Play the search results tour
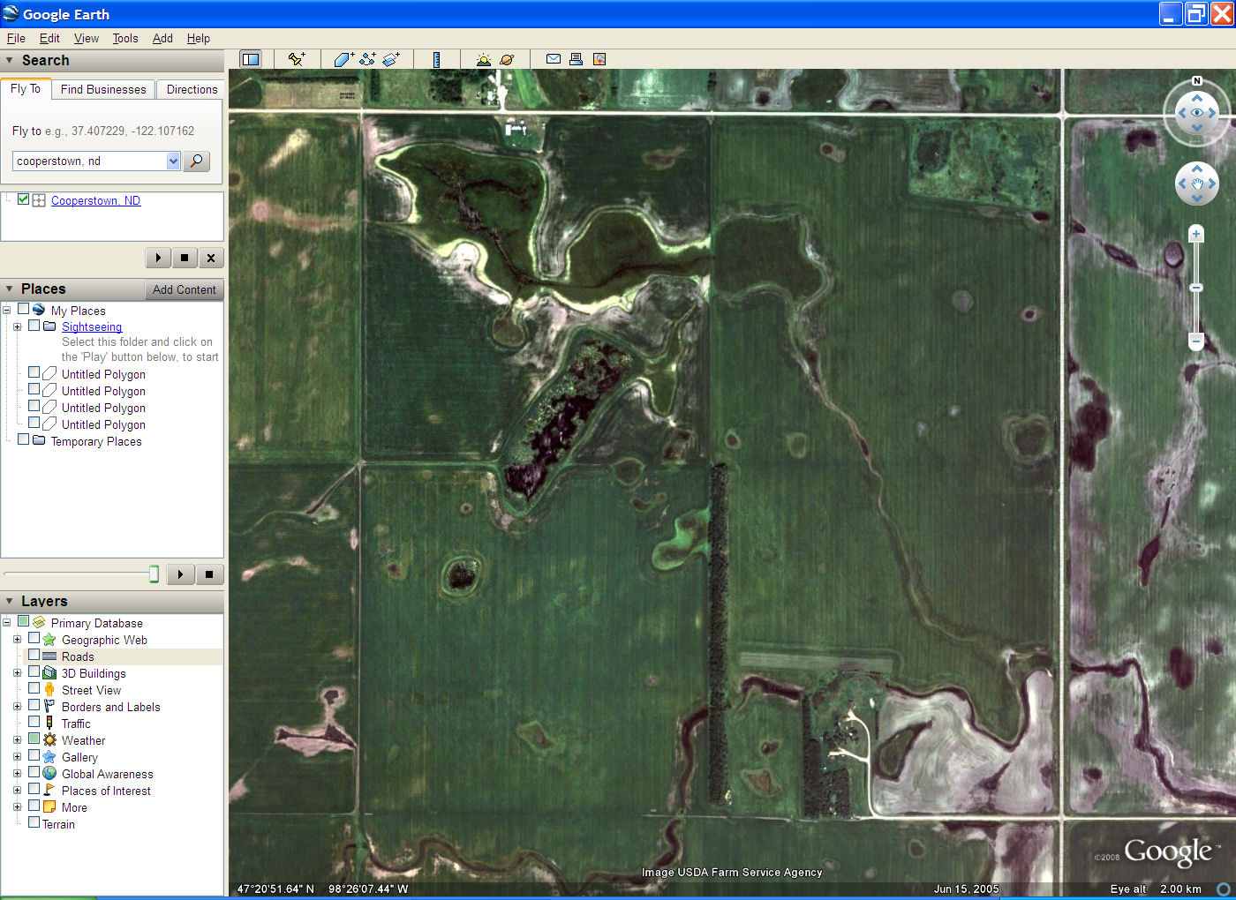The height and width of the screenshot is (900, 1236). (158, 258)
